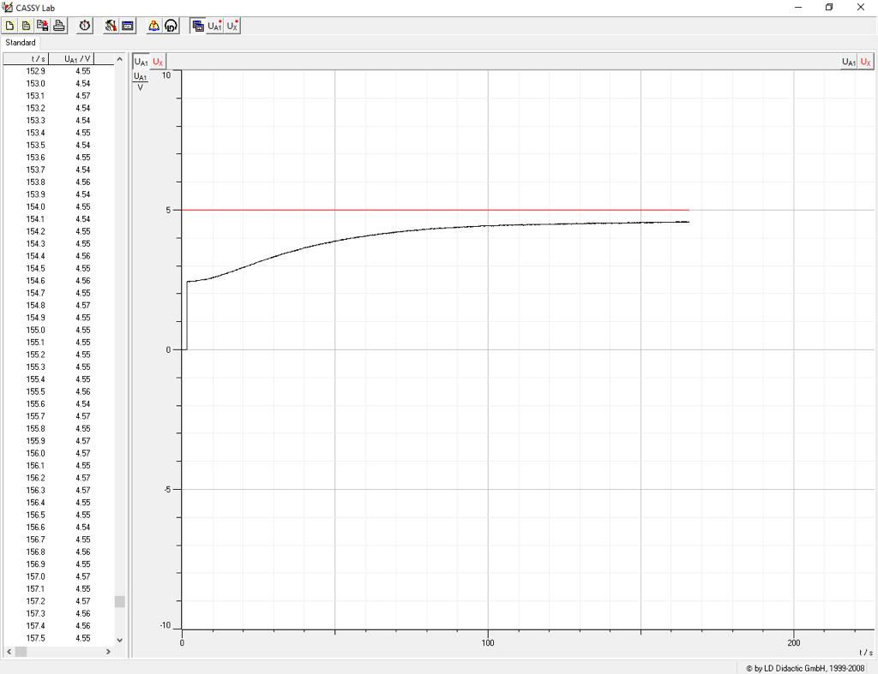Toggle the UA1 channel display button
Image resolution: width=878 pixels, height=674 pixels.
coord(213,26)
